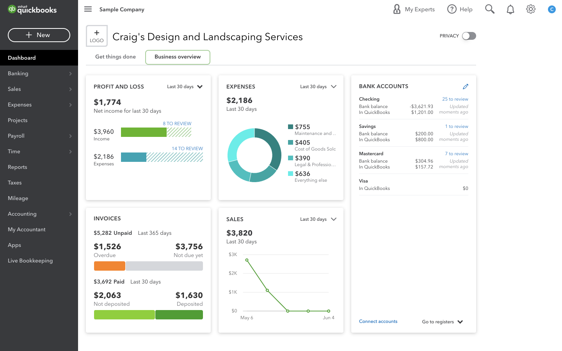
Task: Open the hamburger navigation menu
Action: (88, 9)
